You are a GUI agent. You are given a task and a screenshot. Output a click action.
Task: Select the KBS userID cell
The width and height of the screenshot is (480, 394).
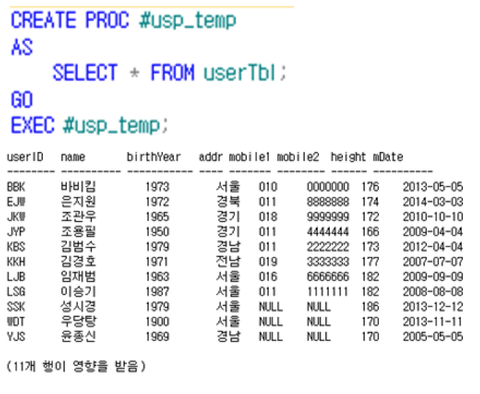16,247
